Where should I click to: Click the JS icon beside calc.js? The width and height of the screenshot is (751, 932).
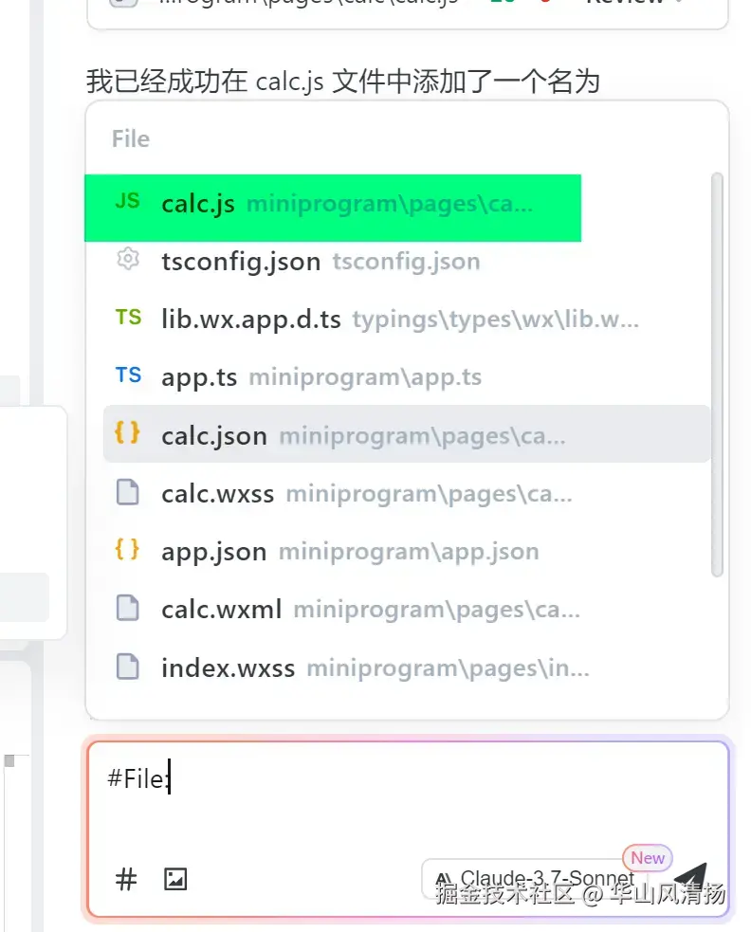point(127,202)
